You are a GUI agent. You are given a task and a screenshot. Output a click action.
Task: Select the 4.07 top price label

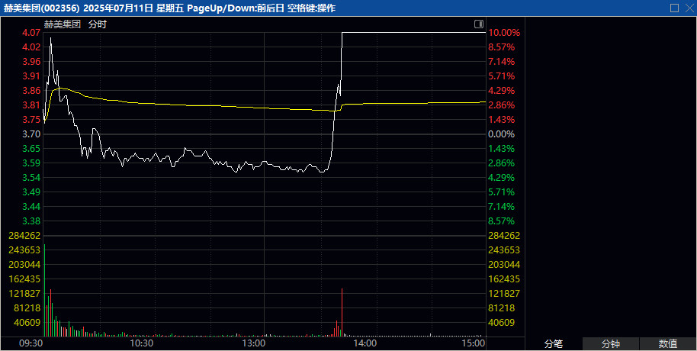(x=31, y=33)
